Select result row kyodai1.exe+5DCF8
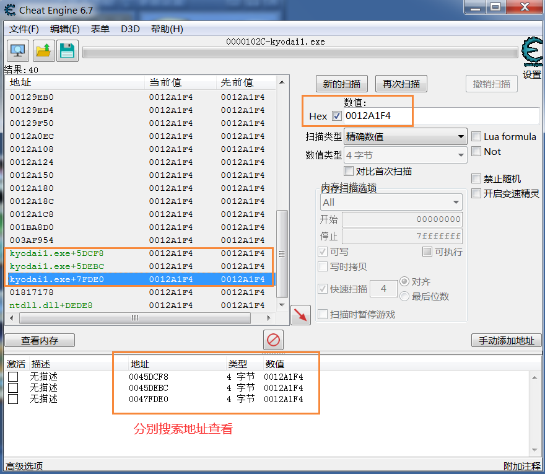Image resolution: width=545 pixels, height=474 pixels. 140,253
